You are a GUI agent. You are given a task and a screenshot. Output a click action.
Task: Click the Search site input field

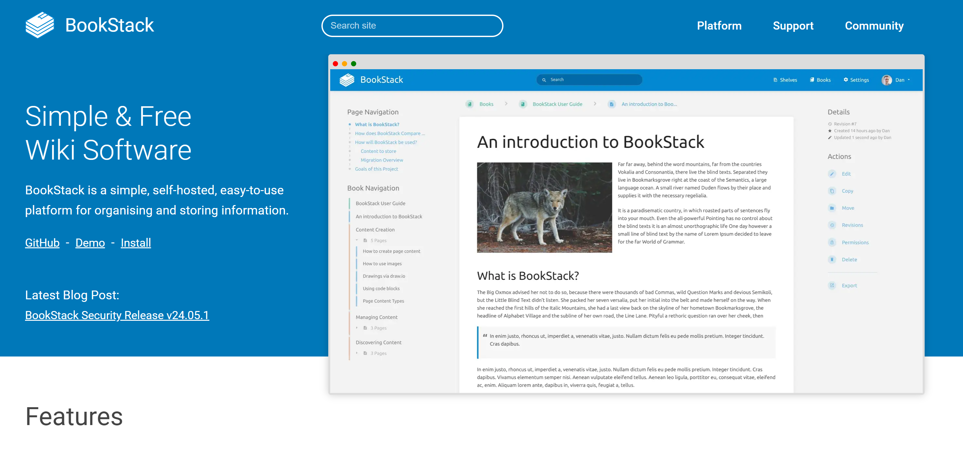point(412,26)
